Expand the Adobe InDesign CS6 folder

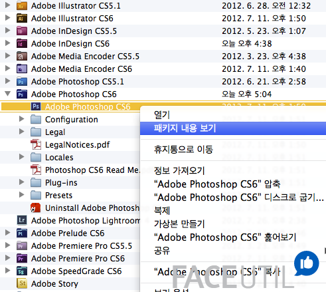pyautogui.click(x=8, y=43)
